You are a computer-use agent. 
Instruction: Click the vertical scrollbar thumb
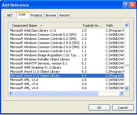tap(127, 65)
